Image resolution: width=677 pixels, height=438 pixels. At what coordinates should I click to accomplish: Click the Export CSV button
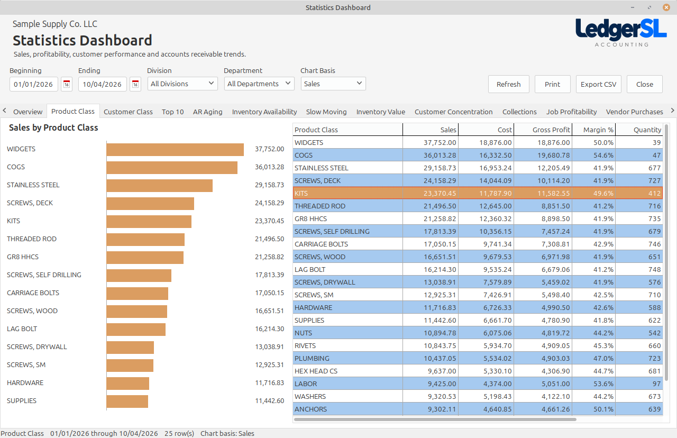click(599, 84)
